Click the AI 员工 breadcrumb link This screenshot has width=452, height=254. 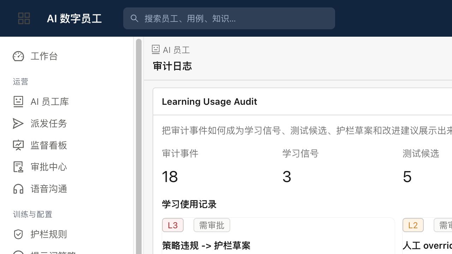pyautogui.click(x=176, y=50)
